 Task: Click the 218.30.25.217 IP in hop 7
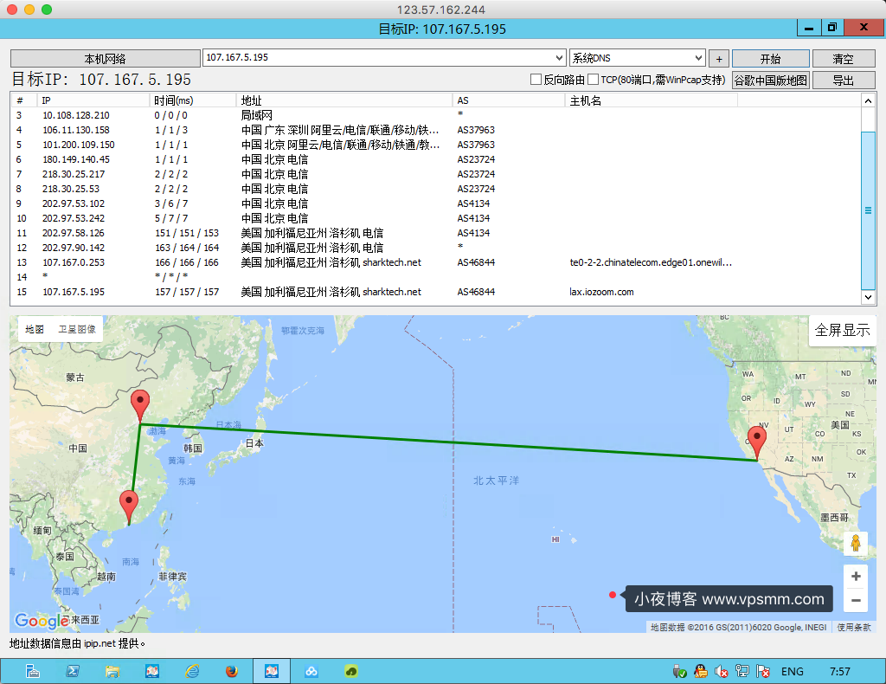click(x=74, y=174)
